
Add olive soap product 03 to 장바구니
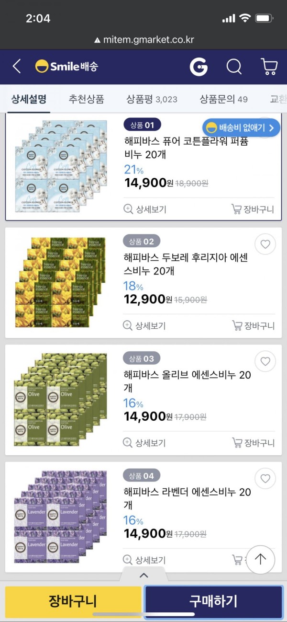(x=253, y=443)
